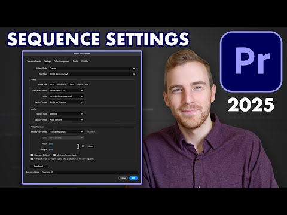Open the Sequence Presets tab
The height and width of the screenshot is (215, 287).
click(x=34, y=62)
